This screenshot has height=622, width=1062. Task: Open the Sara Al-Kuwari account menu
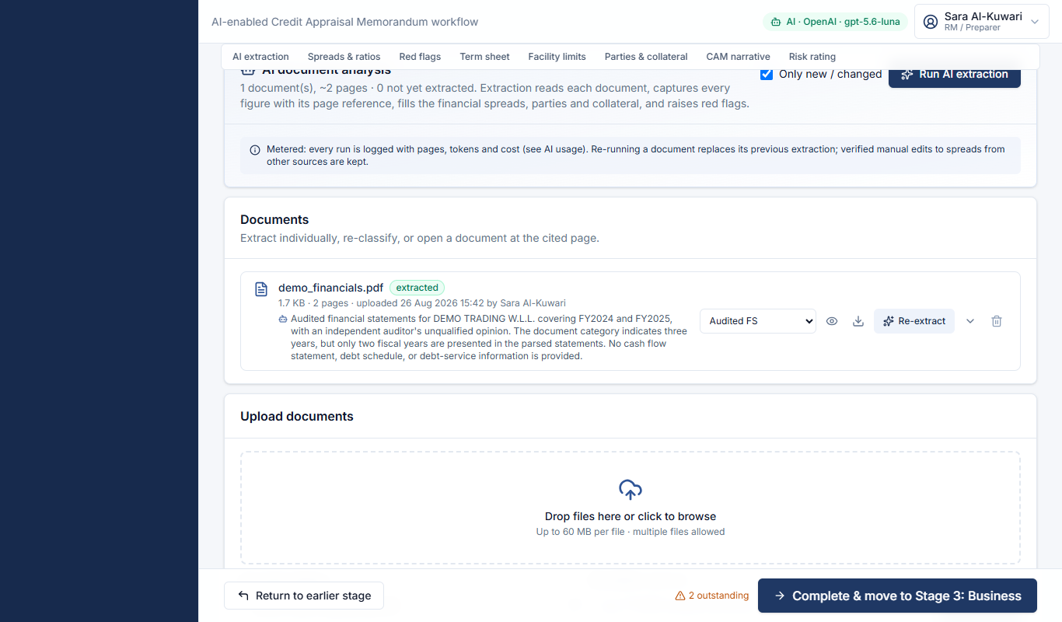[x=982, y=22]
